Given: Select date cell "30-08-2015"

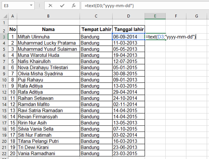Looking at the screenshot, I should 128,74.
